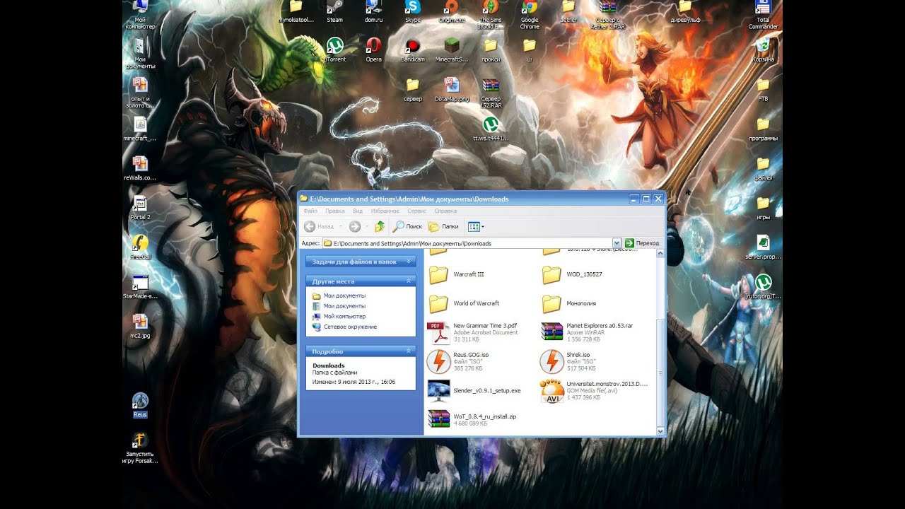Open the Сервис menu

pos(417,211)
